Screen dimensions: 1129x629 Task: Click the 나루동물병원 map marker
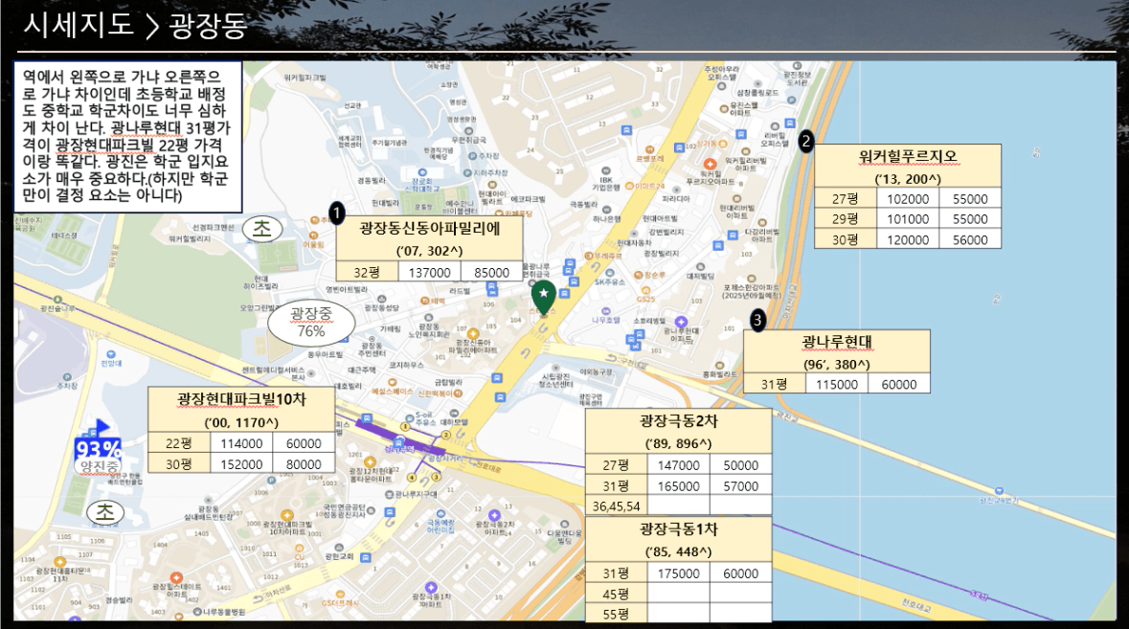pyautogui.click(x=196, y=612)
